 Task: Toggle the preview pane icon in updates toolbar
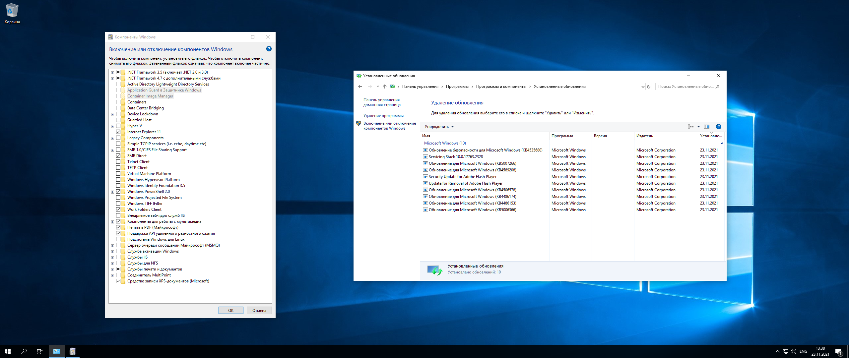pos(707,127)
